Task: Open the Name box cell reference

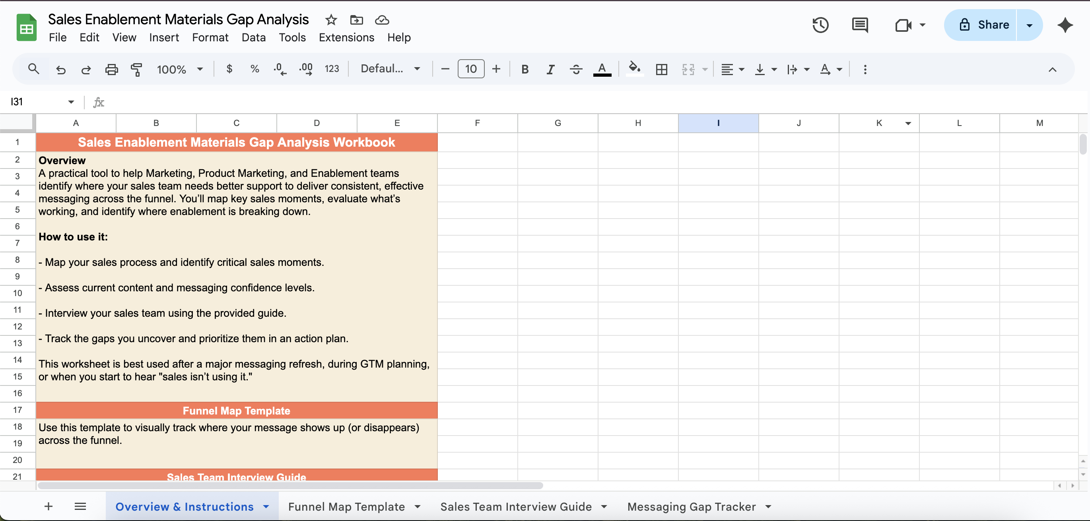Action: [36, 101]
